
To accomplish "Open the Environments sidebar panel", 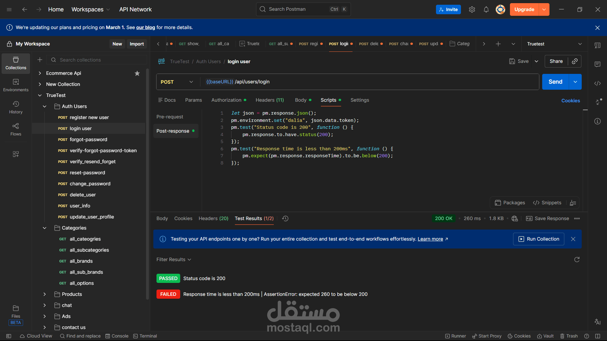I will click(x=15, y=85).
